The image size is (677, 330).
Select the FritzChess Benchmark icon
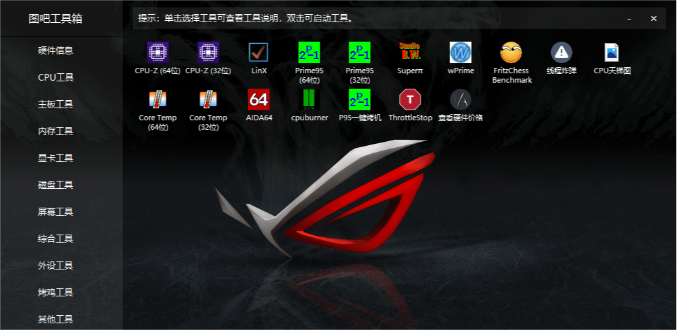[x=511, y=52]
